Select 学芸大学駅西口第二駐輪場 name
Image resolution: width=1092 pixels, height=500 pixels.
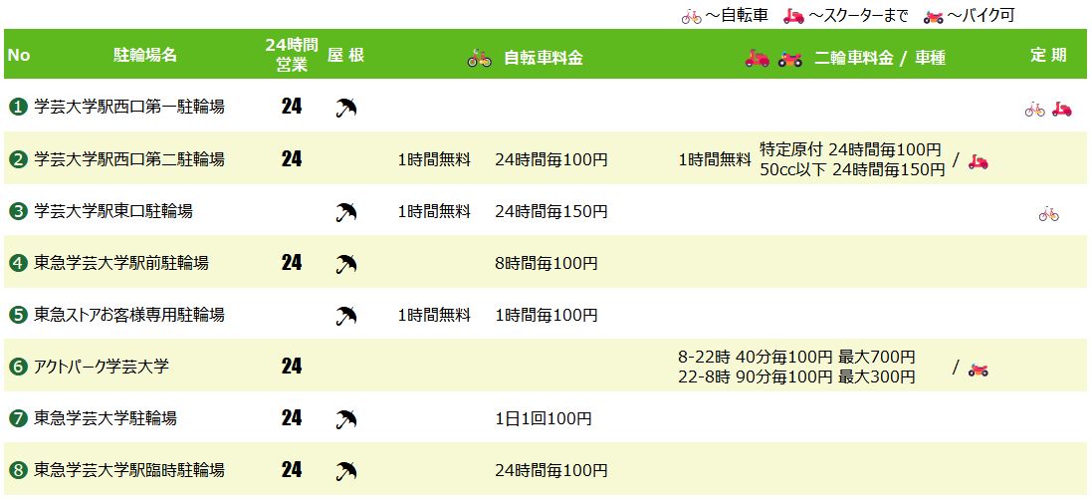[x=129, y=159]
